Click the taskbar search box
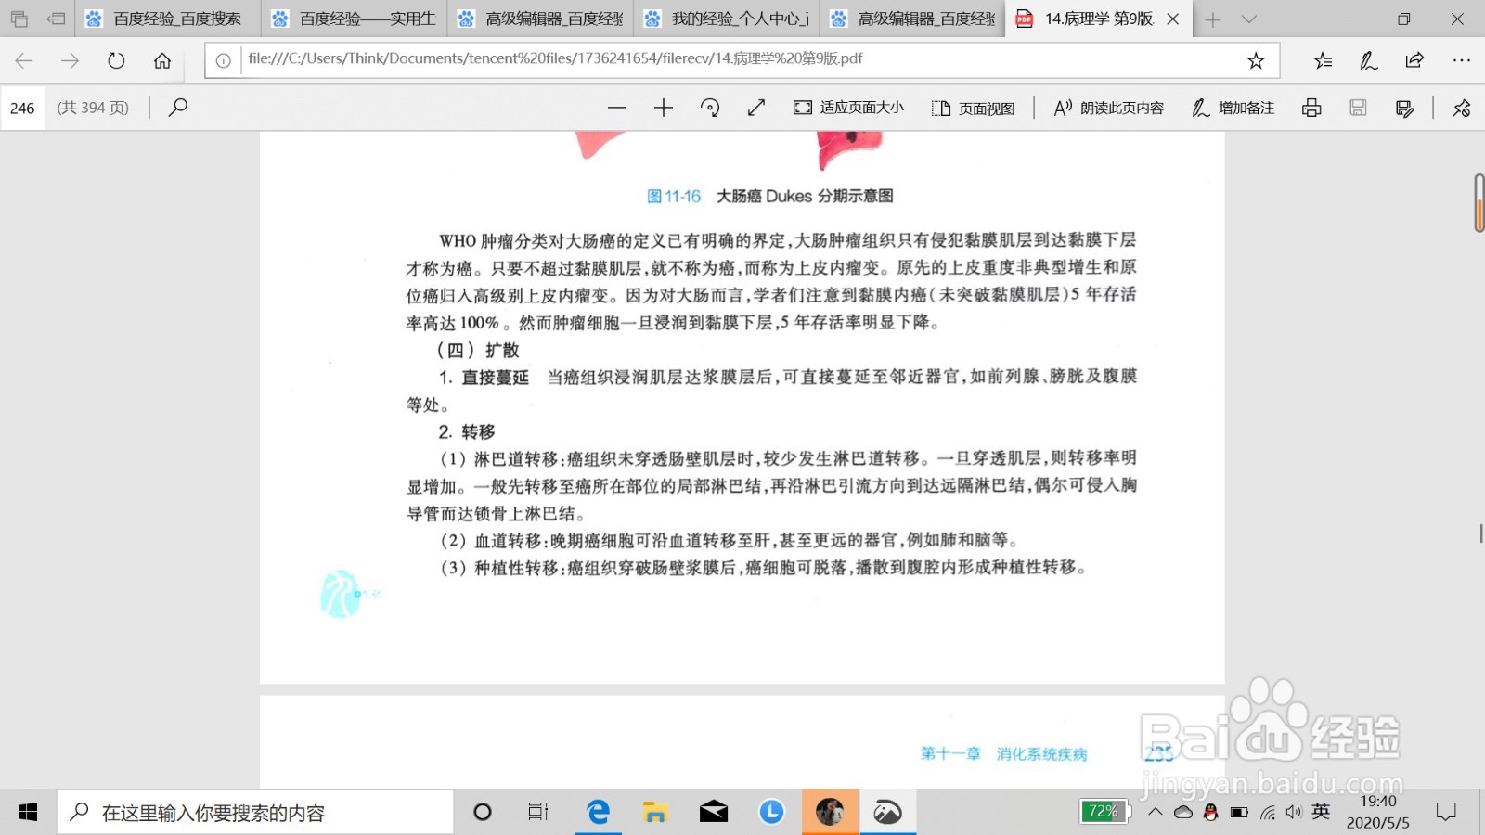Screen dimensions: 1485x835 (x=255, y=813)
